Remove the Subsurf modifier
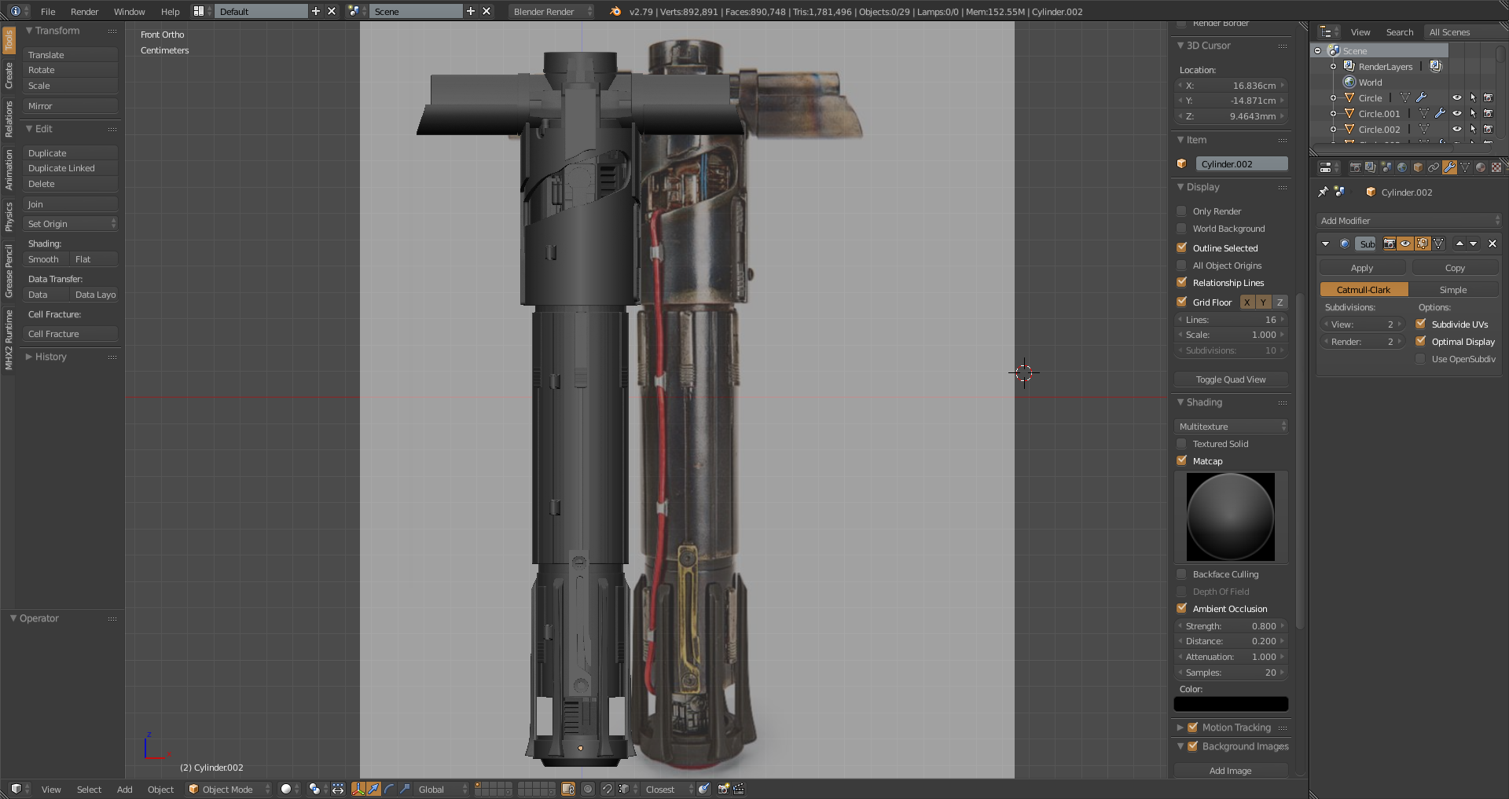Viewport: 1509px width, 799px height. (1492, 244)
